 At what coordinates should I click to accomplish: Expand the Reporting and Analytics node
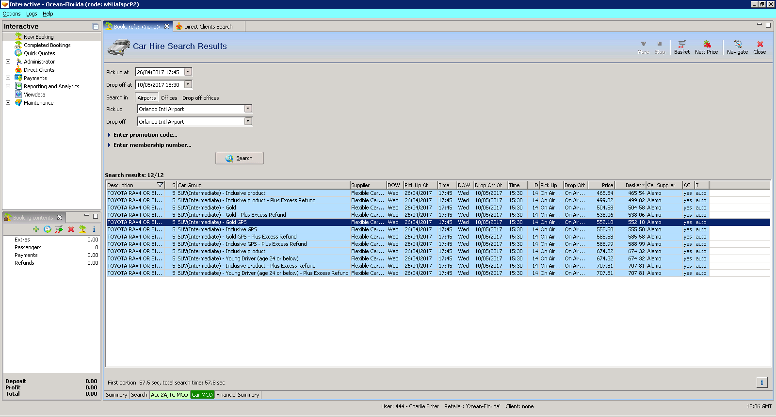click(x=8, y=86)
